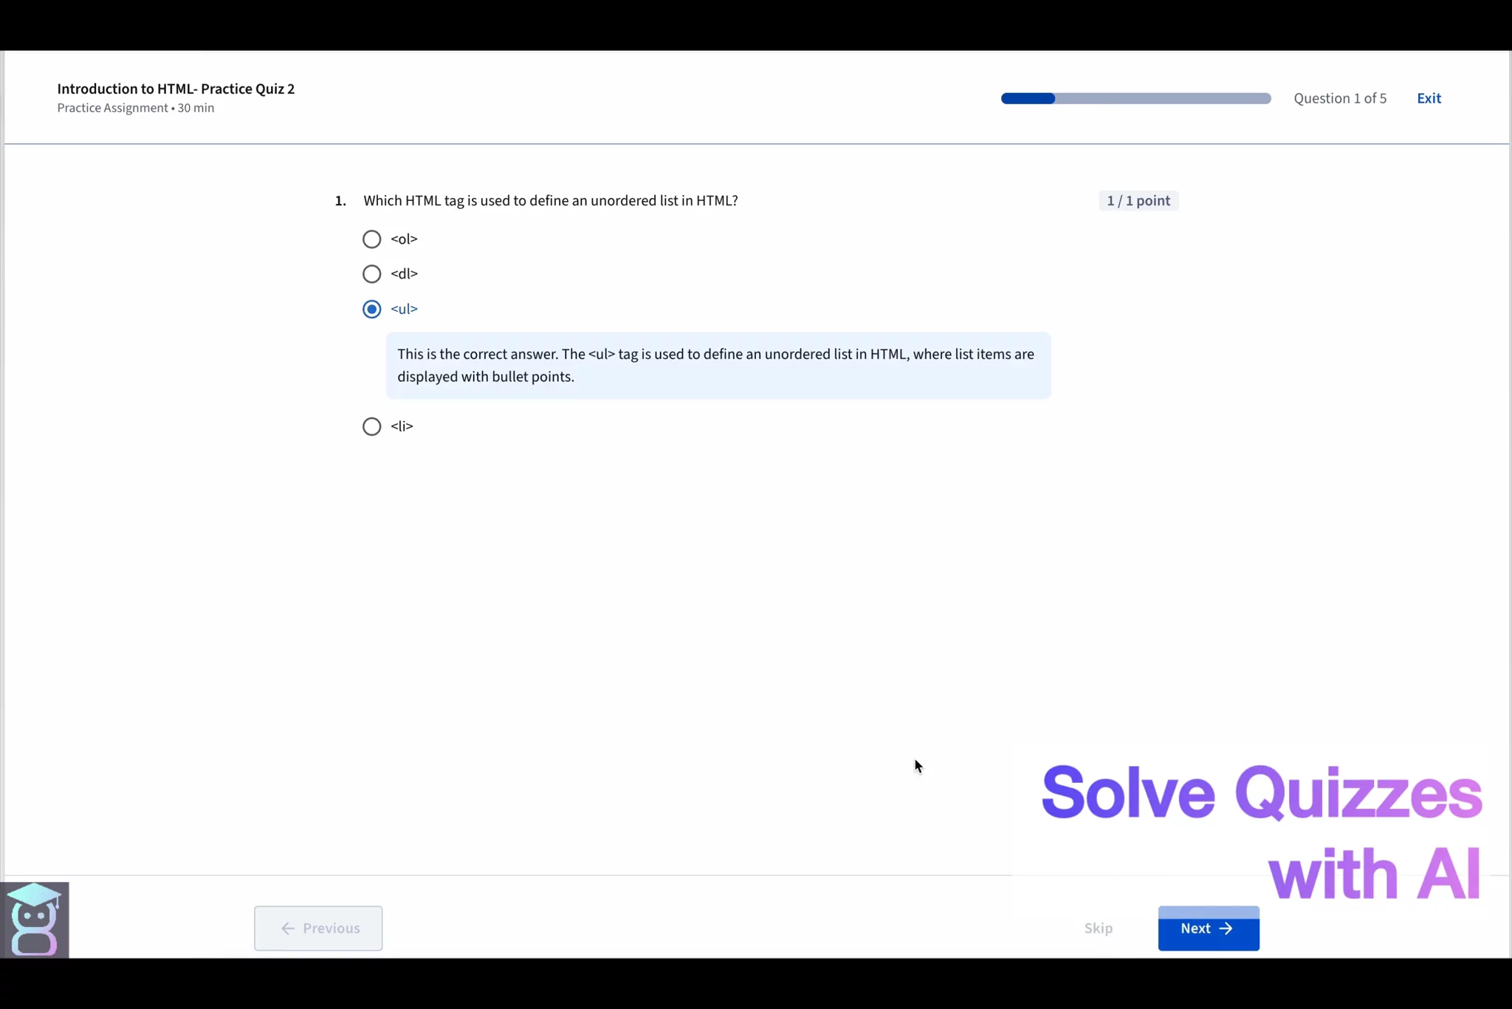Click the Previous button
This screenshot has width=1512, height=1009.
pyautogui.click(x=318, y=928)
